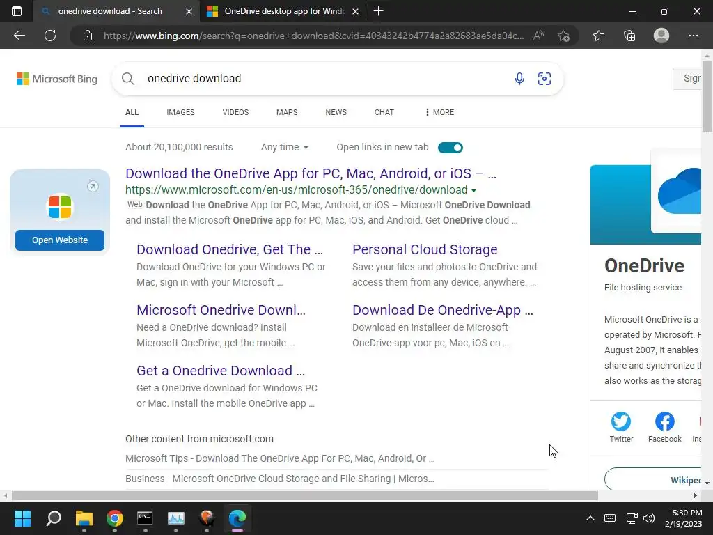Open the Favorites list icon
This screenshot has height=535, width=713.
tap(599, 36)
